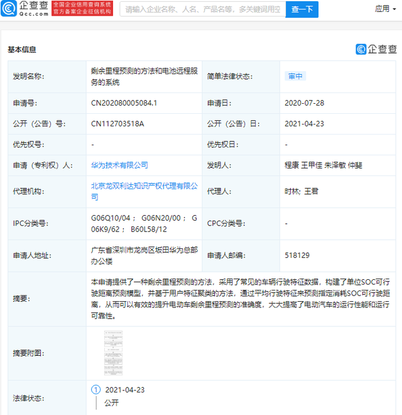Click publication number CN112703518A
Viewport: 402px width, 415px height.
[x=117, y=123]
